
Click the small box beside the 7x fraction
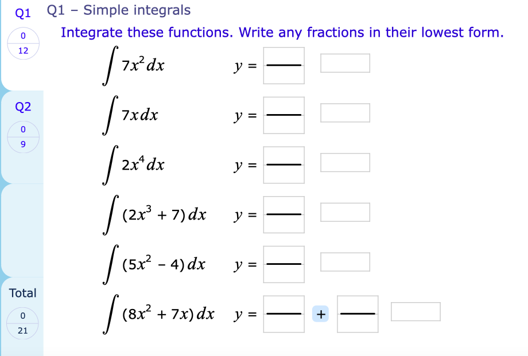tap(345, 112)
